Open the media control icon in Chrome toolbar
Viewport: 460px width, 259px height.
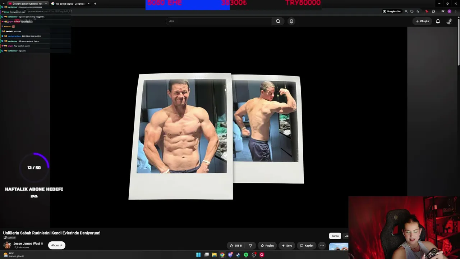click(443, 12)
